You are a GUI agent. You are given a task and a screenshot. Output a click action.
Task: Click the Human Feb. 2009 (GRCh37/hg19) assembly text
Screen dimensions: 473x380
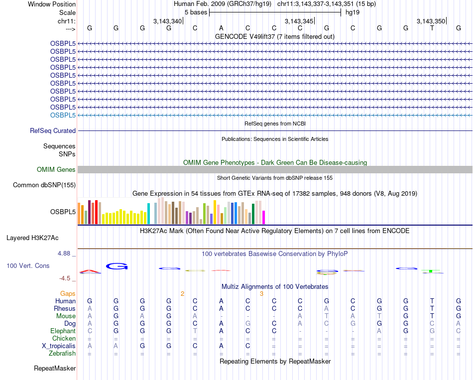(x=223, y=4)
